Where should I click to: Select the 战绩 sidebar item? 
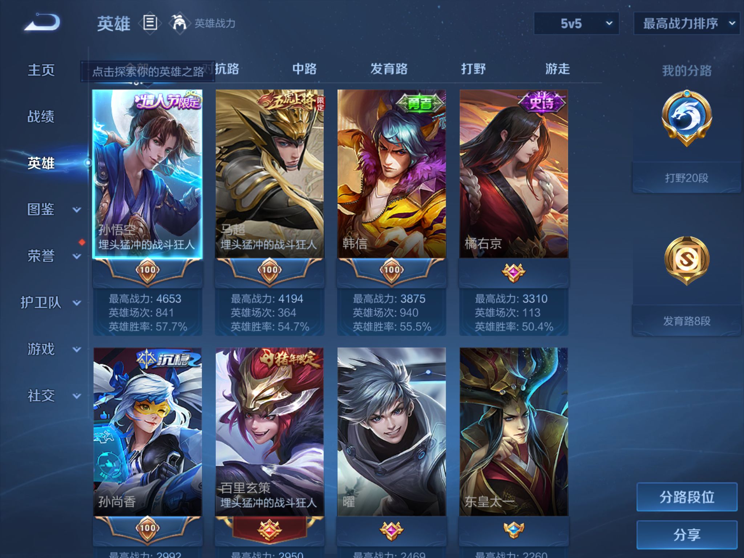41,117
